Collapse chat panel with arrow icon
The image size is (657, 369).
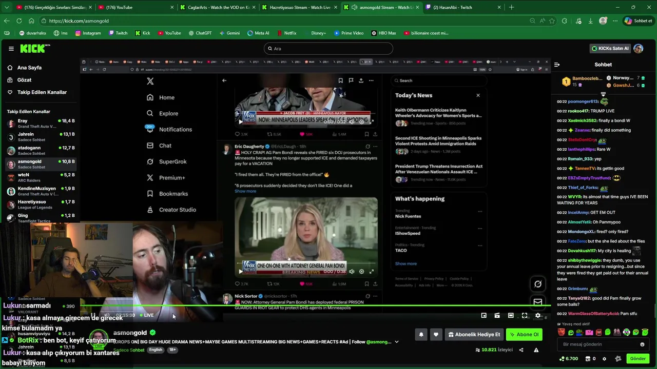pos(557,65)
